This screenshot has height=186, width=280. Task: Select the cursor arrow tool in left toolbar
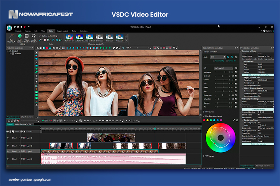click(x=37, y=53)
